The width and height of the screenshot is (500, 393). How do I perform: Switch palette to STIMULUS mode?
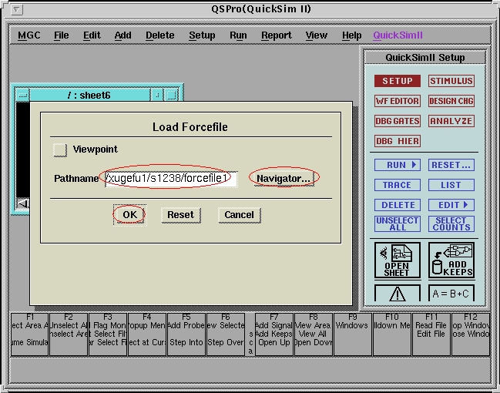(x=451, y=81)
